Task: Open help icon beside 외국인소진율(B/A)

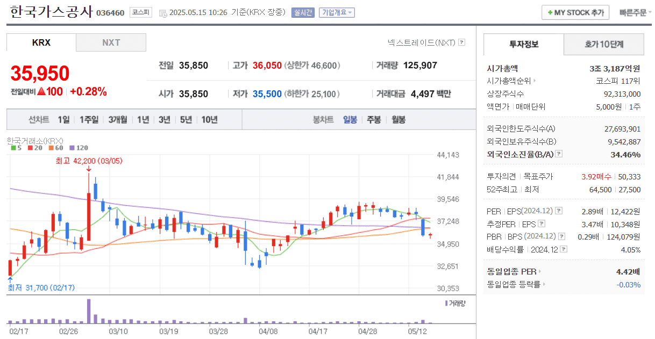Action: tap(559, 154)
